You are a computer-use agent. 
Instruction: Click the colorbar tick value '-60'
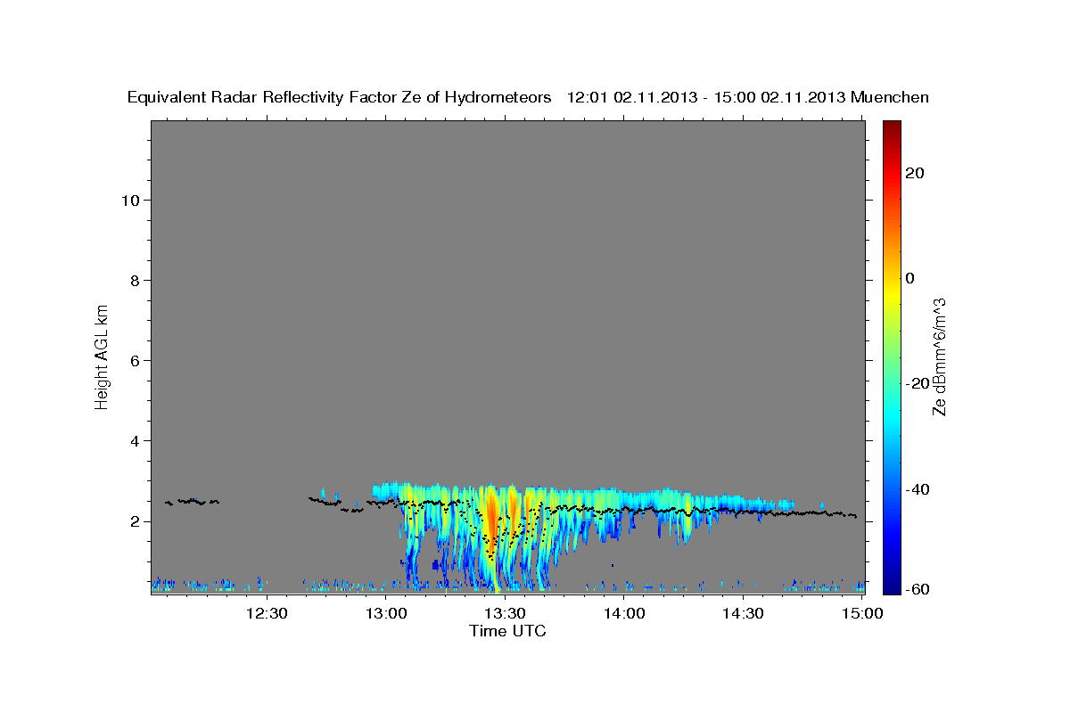[916, 589]
